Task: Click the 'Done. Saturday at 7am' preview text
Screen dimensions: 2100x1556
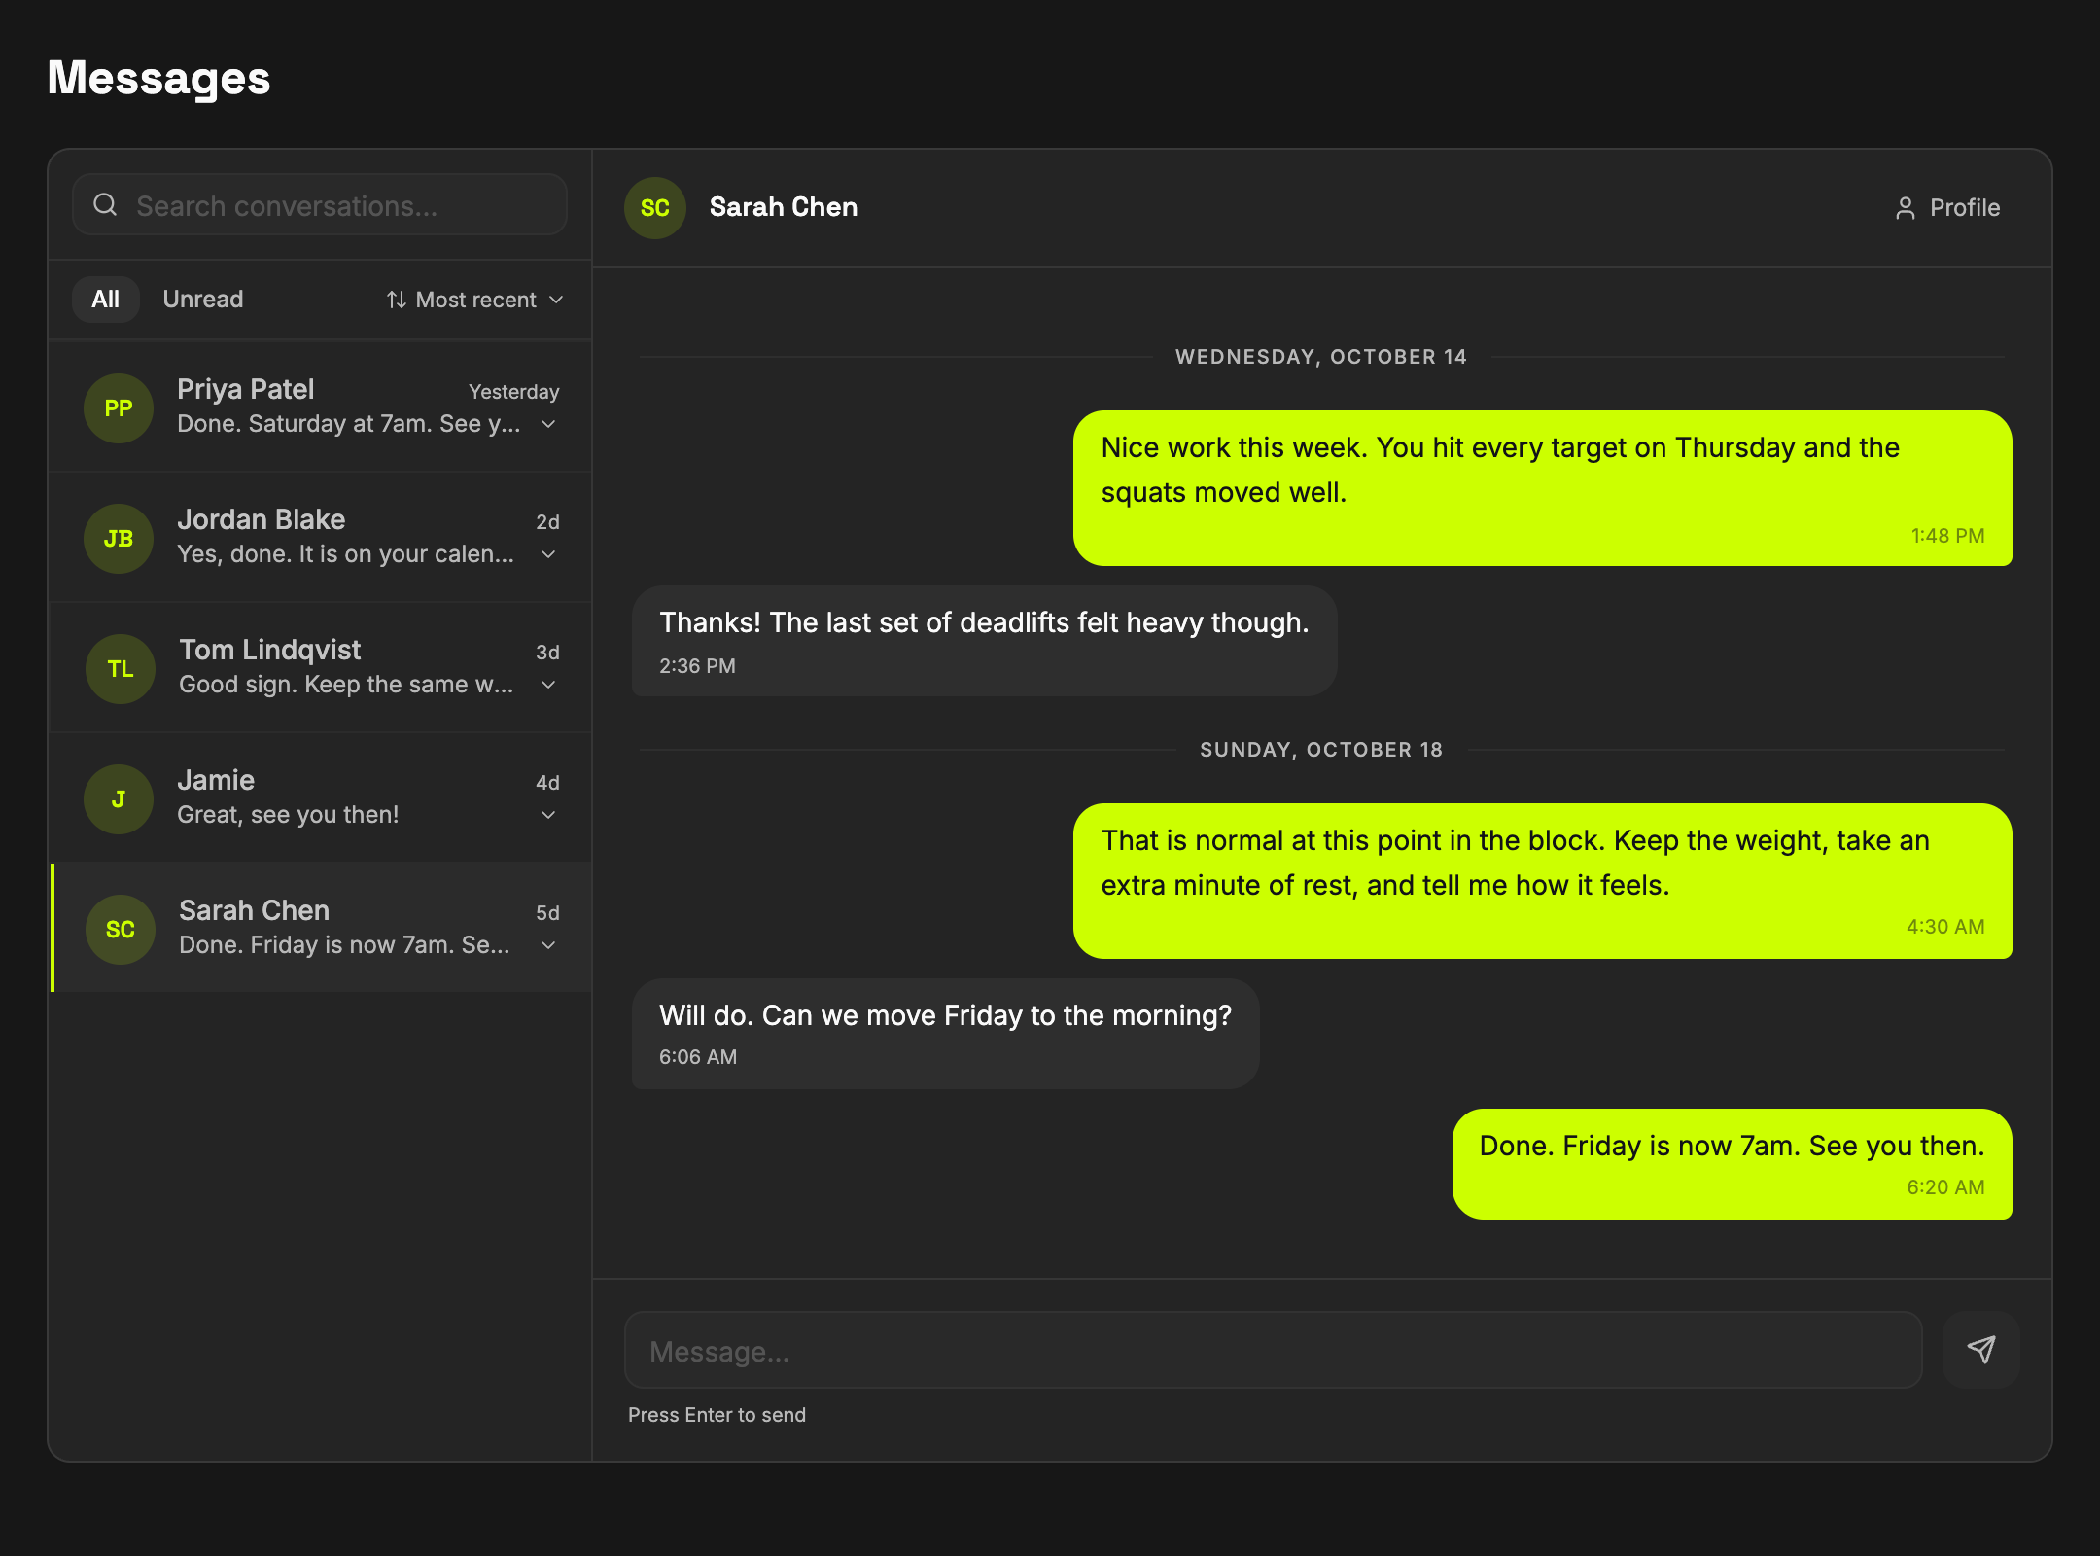Action: [349, 424]
